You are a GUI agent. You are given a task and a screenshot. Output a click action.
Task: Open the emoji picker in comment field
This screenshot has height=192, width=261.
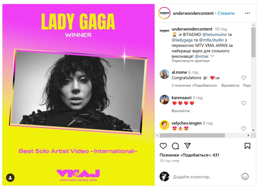(x=245, y=176)
